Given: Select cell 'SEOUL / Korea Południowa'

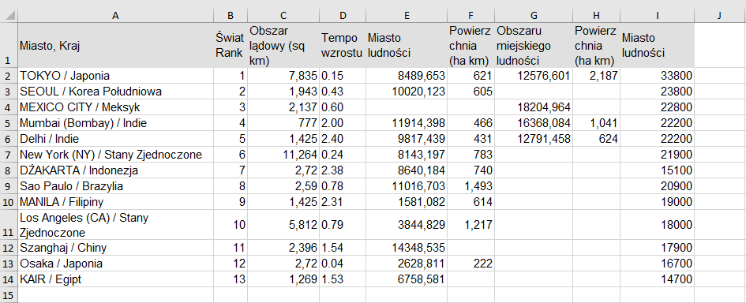Looking at the screenshot, I should pos(115,92).
